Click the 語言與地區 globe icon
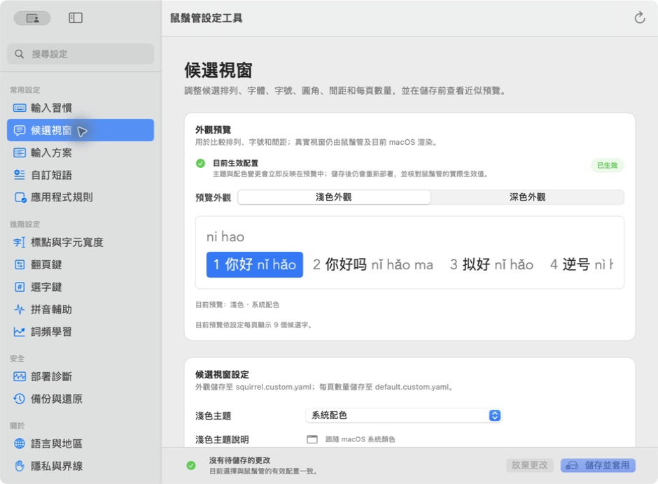 click(20, 443)
